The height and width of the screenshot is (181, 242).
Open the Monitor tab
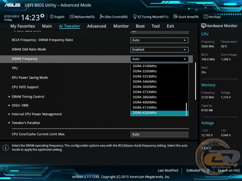coord(121,26)
